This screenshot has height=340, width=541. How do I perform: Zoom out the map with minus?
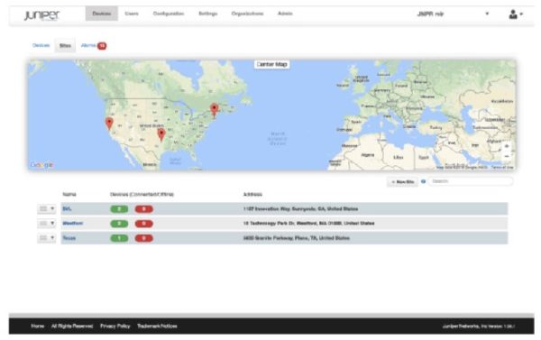click(507, 156)
